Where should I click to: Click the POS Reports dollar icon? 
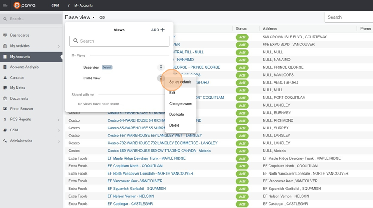point(5,119)
